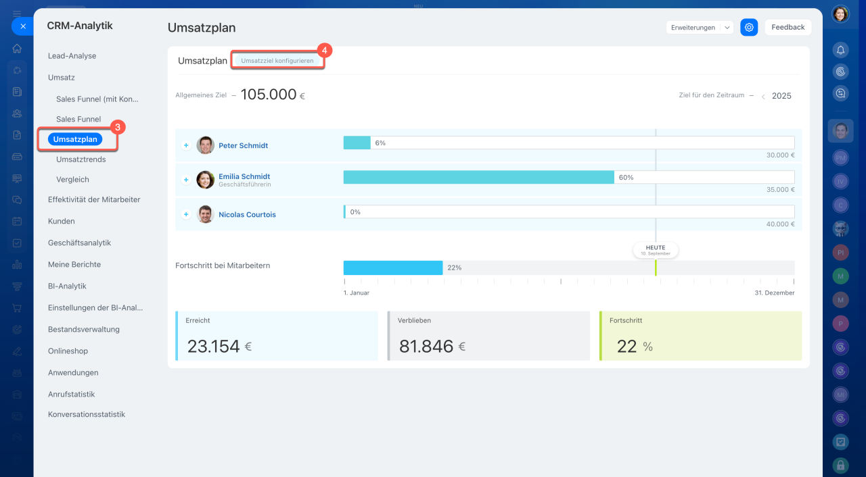Expand Peter Schmidt's row with plus
Screen dimensions: 866x477
point(186,145)
